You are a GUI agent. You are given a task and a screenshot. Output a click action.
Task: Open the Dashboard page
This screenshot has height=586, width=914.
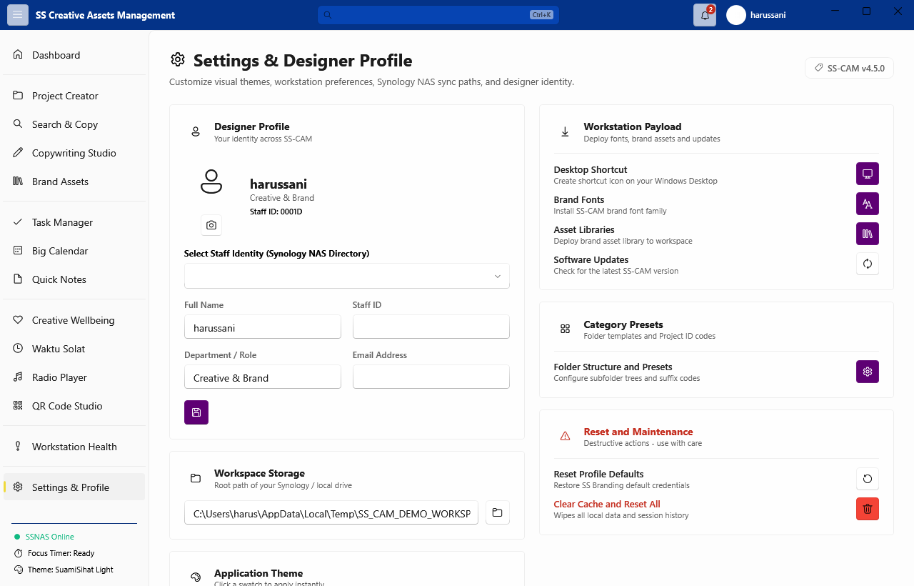coord(74,55)
